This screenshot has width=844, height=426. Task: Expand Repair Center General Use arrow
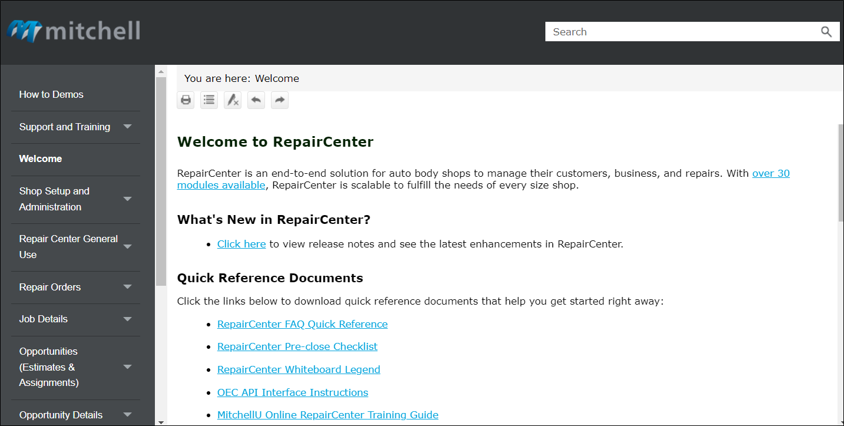[128, 247]
